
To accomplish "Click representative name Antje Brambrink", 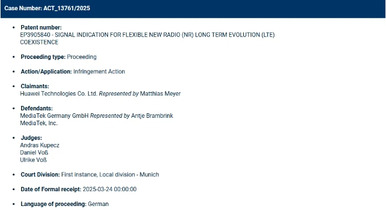I will 152,116.
